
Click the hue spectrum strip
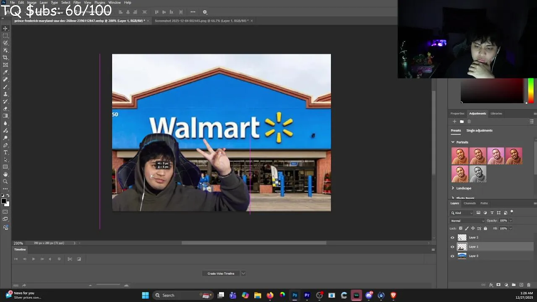(x=531, y=91)
